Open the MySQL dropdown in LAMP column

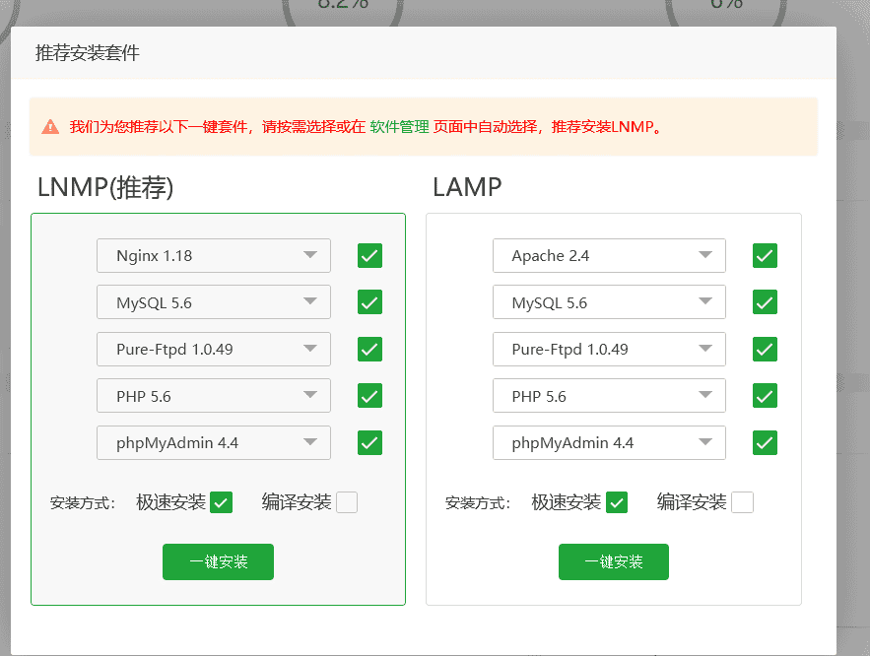(x=608, y=301)
